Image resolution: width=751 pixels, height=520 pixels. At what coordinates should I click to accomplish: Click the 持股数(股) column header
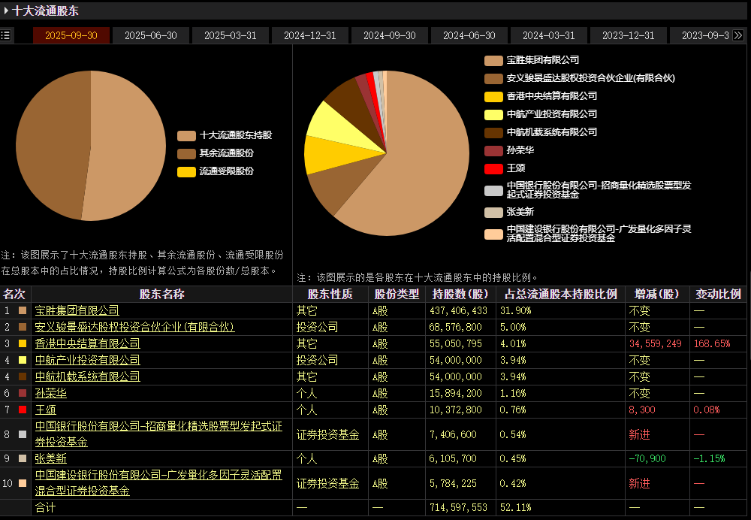click(x=460, y=294)
